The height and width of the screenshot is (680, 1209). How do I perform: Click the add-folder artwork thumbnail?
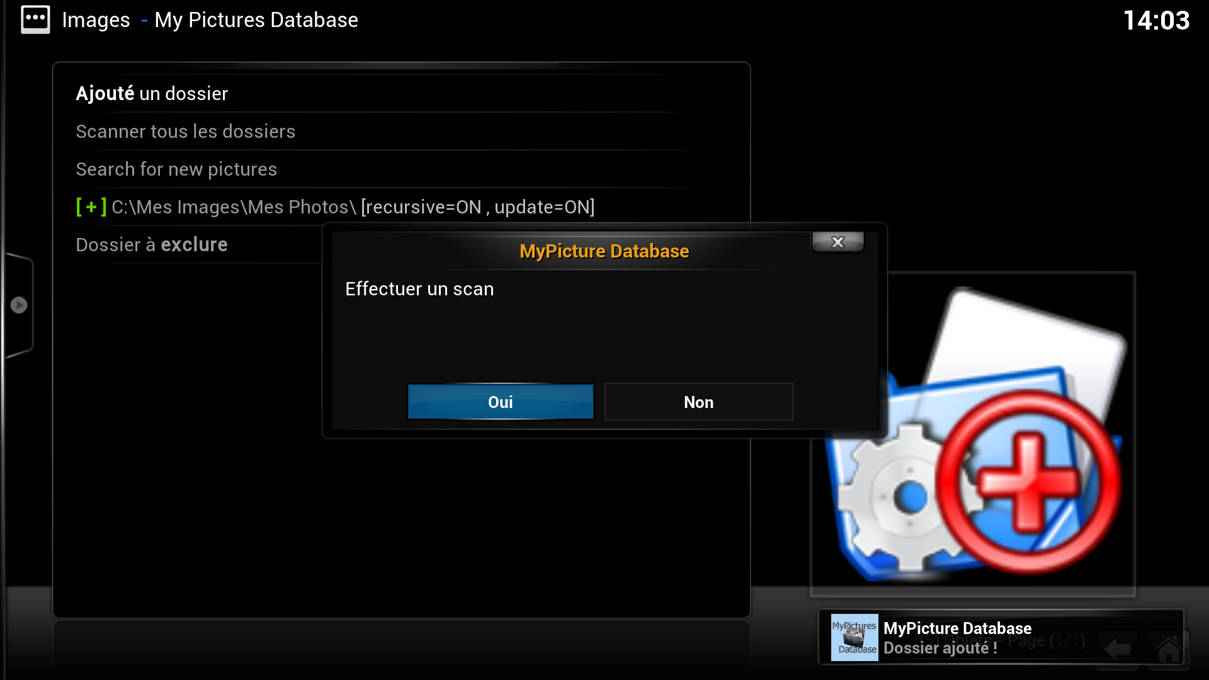tap(973, 434)
